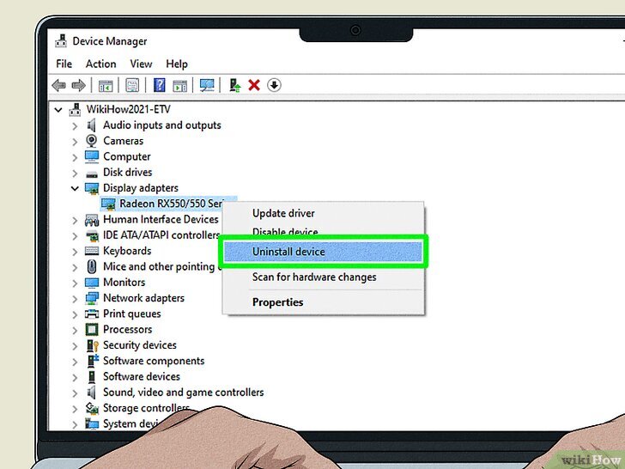Click the show/hide console tree toolbar icon

click(x=106, y=85)
